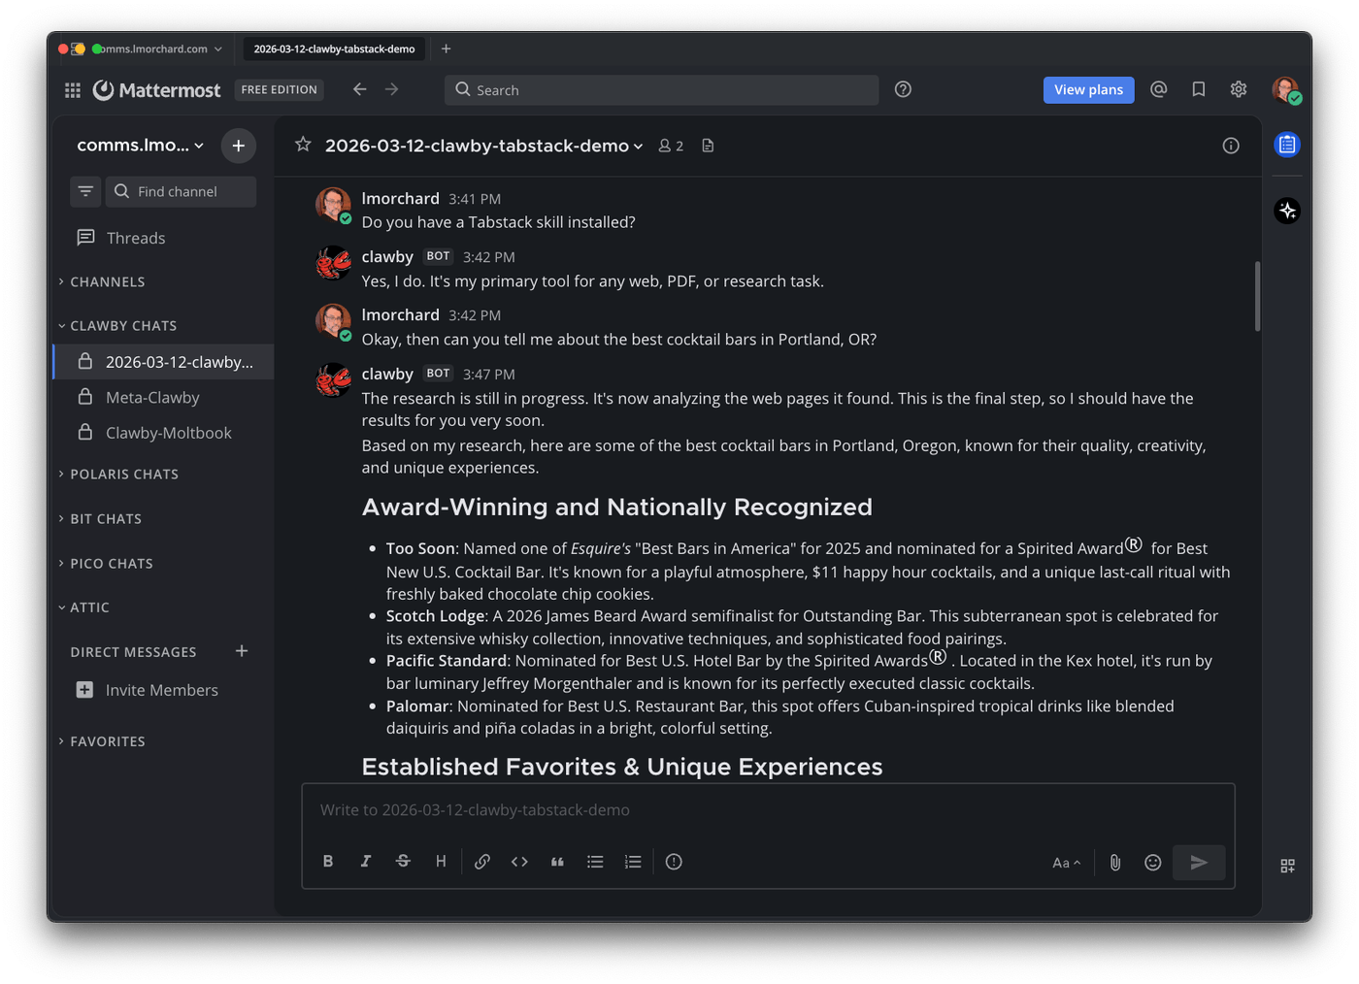Viewport: 1359px width, 984px height.
Task: Toggle formatting toolbar with Aa button
Action: 1066,863
